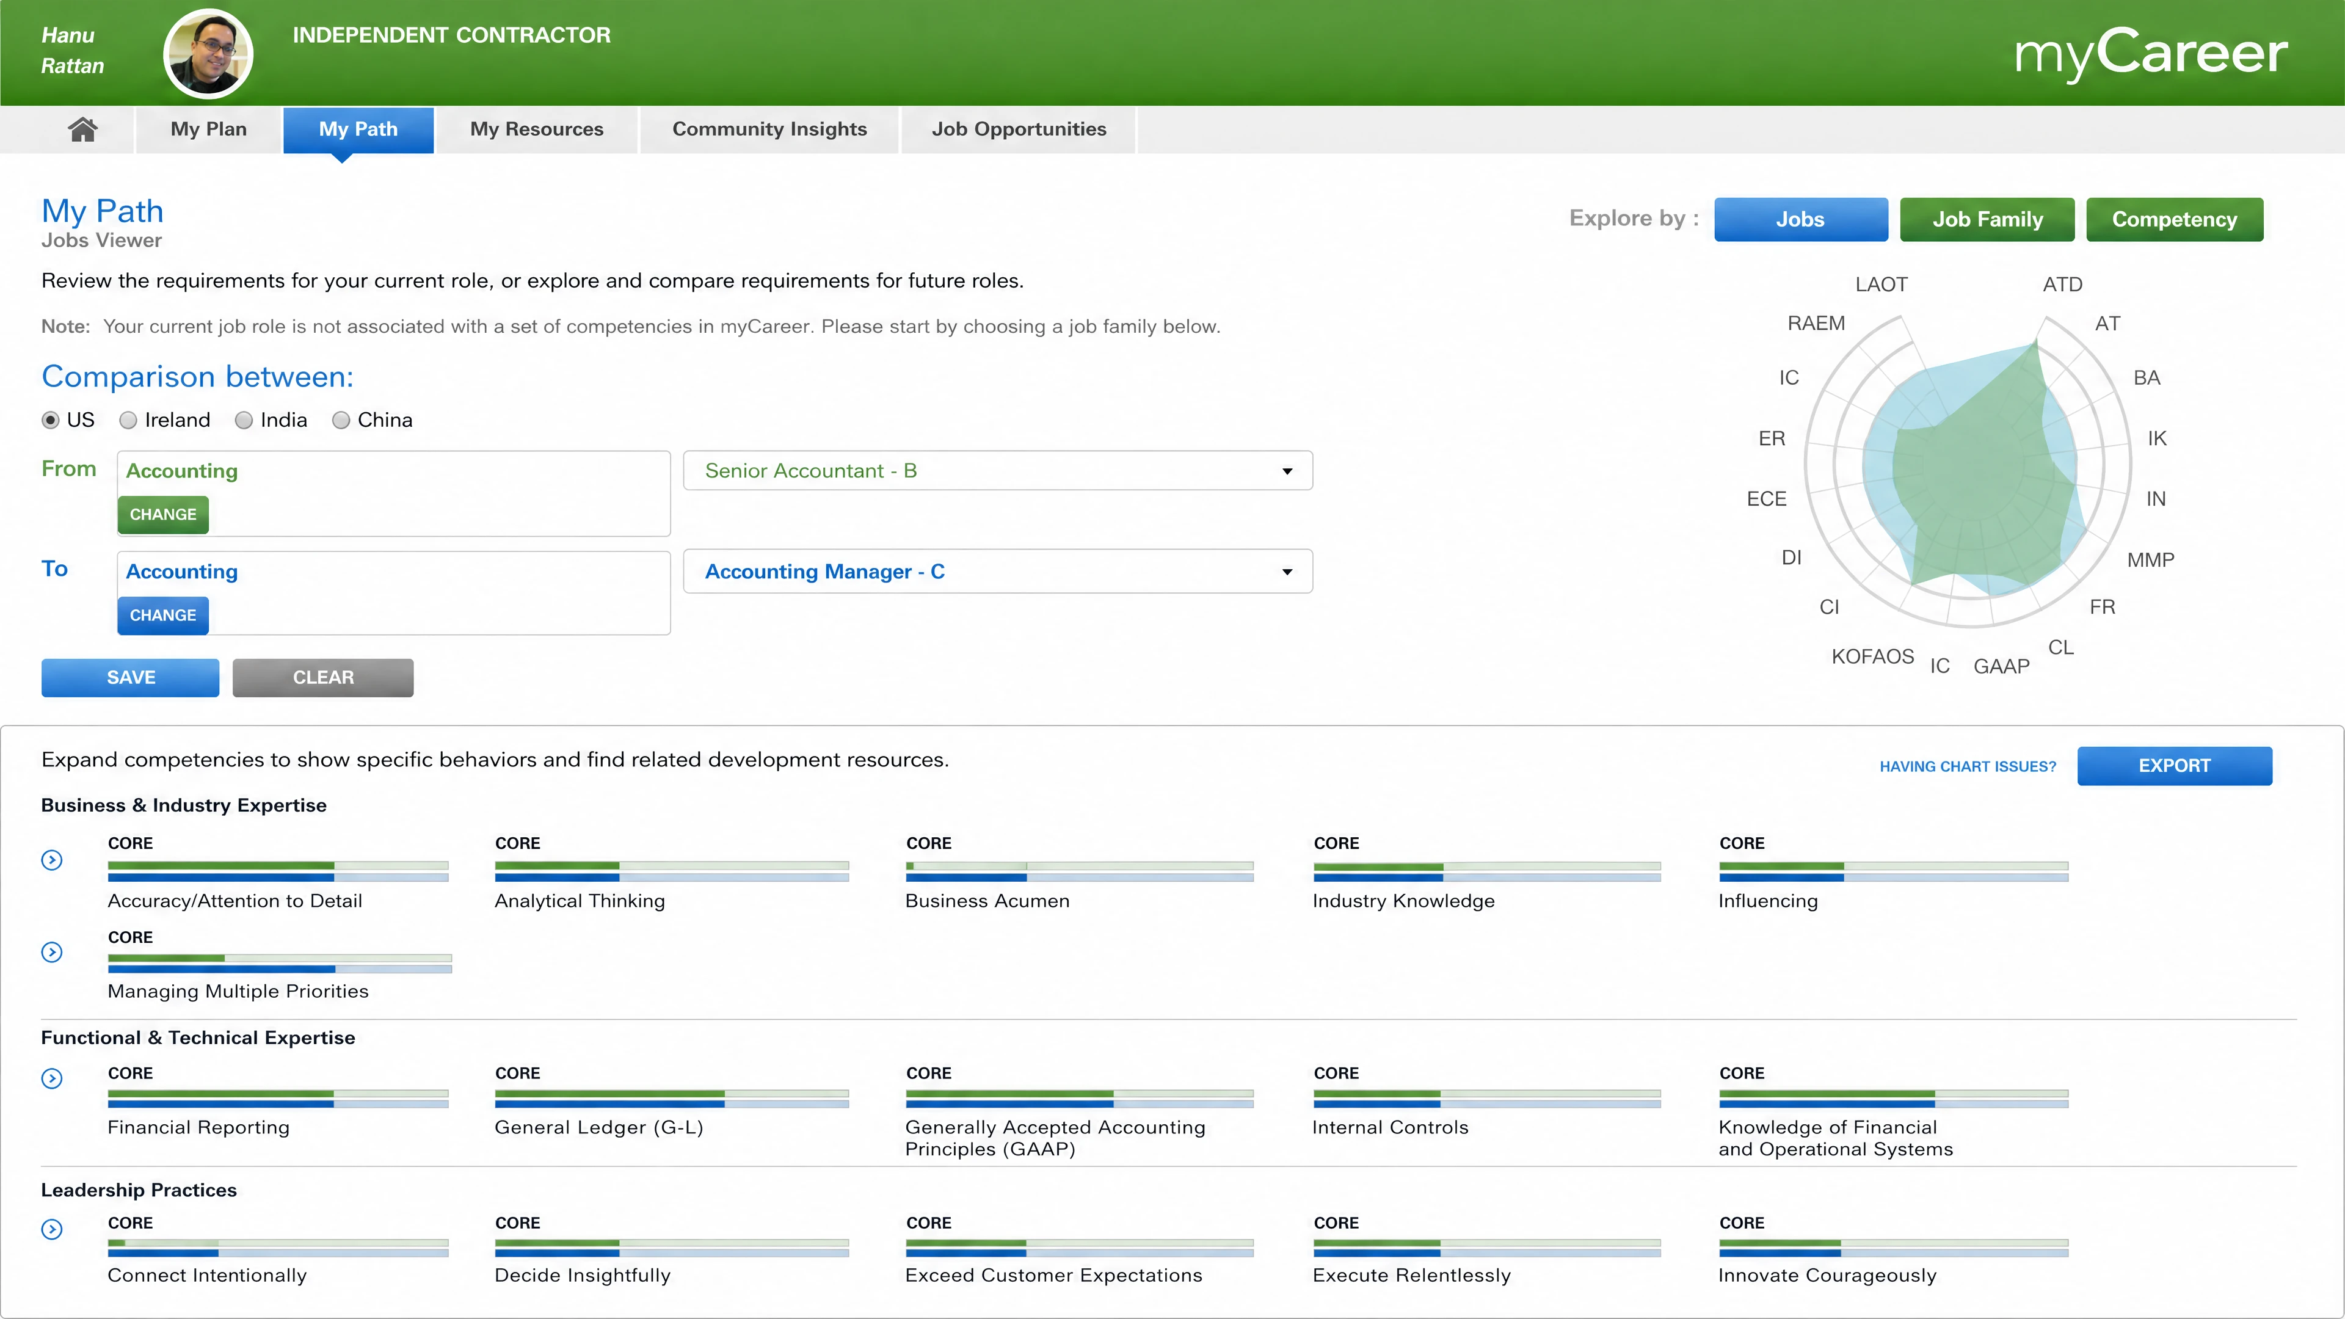Open the Job Opportunities tab
Image resolution: width=2345 pixels, height=1319 pixels.
(x=1020, y=129)
